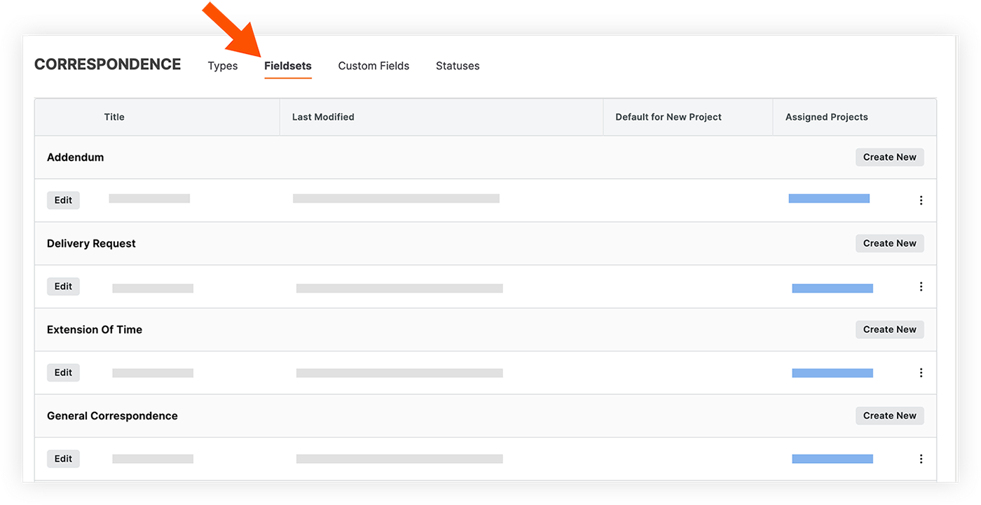Create New for Extension Of Time
Viewport: 981px width, 505px height.
tap(889, 329)
